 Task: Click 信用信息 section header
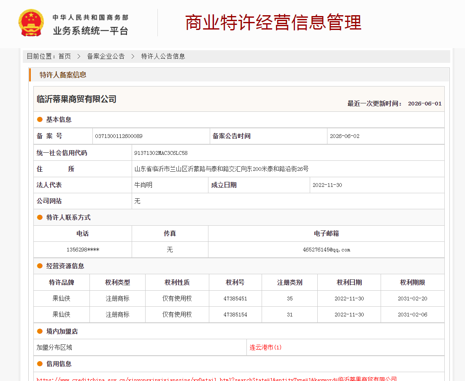tap(59, 364)
